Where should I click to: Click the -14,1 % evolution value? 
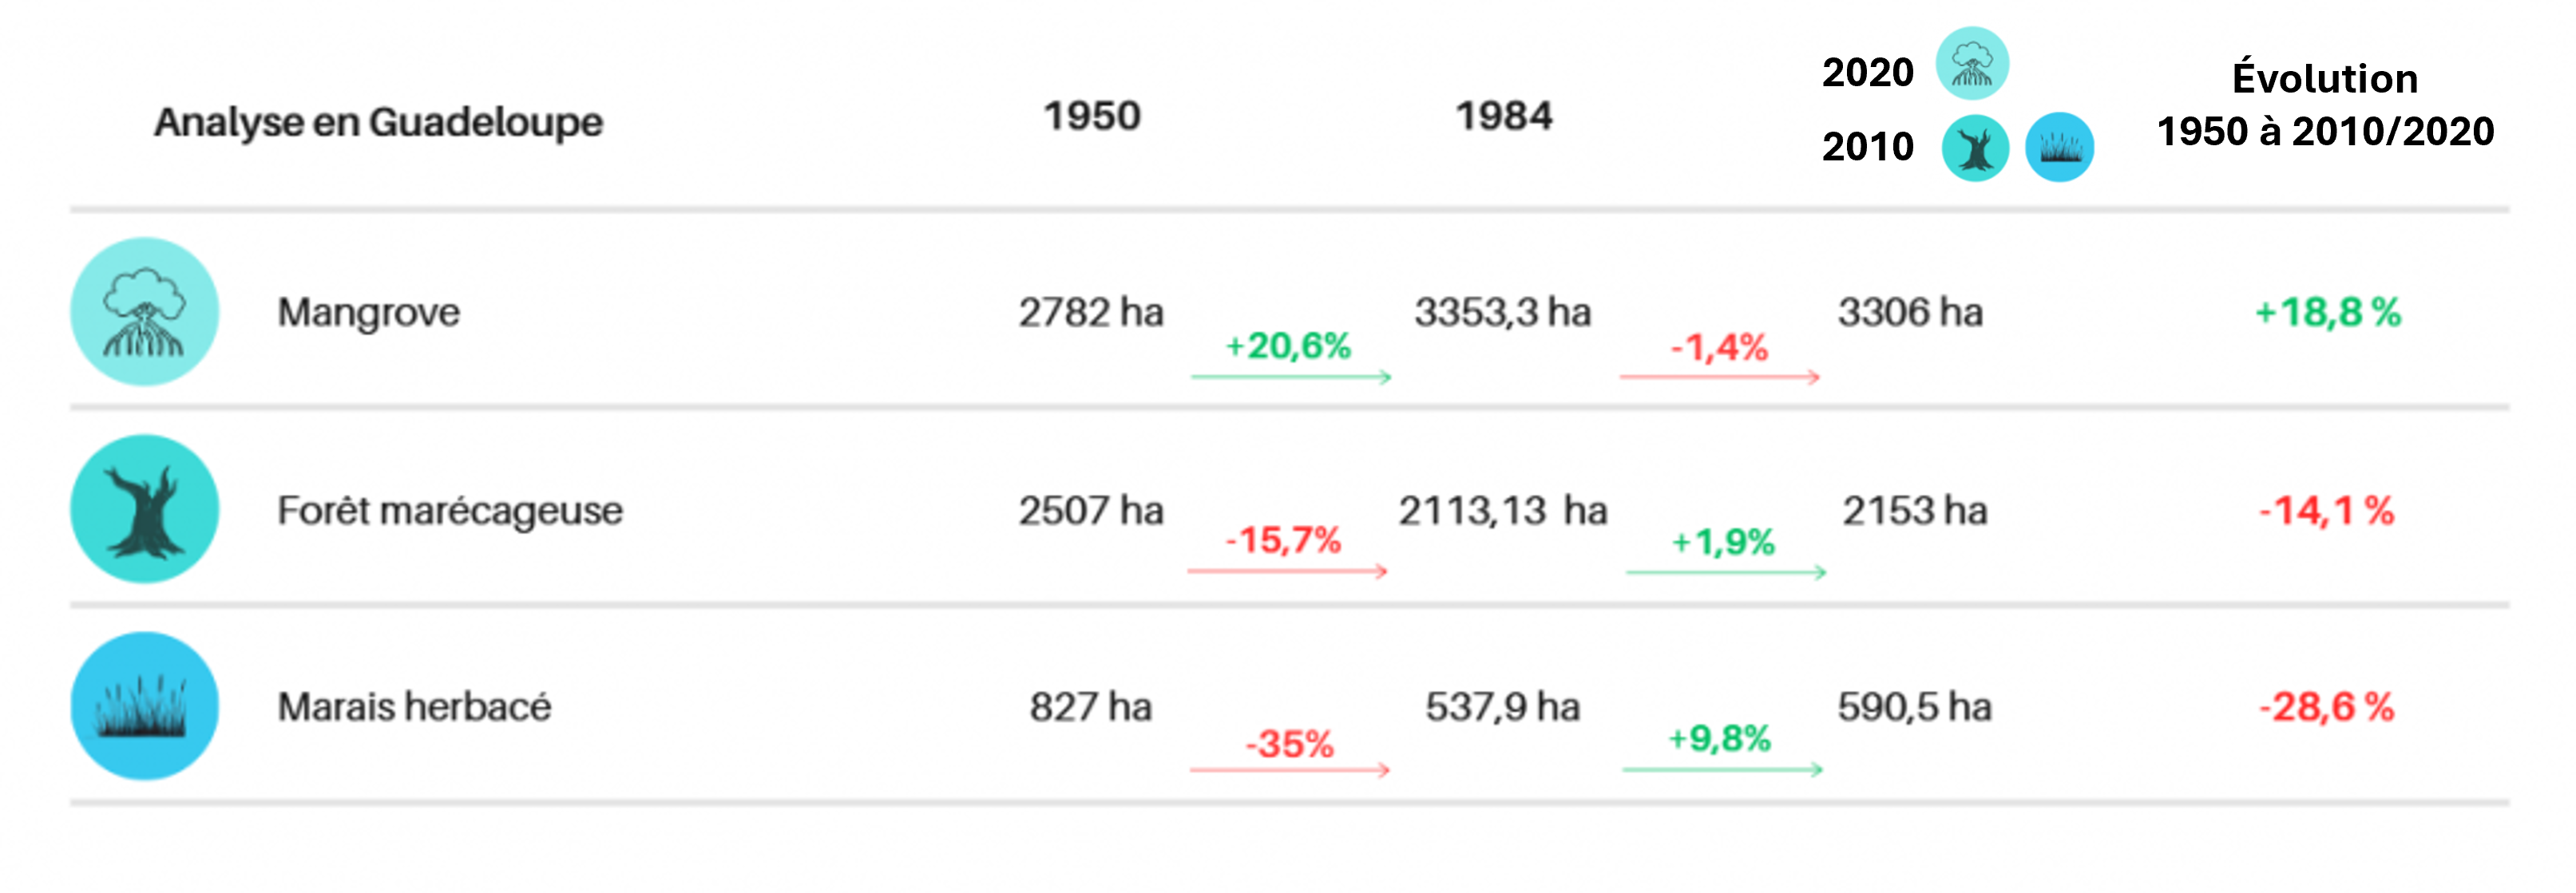tap(2326, 511)
